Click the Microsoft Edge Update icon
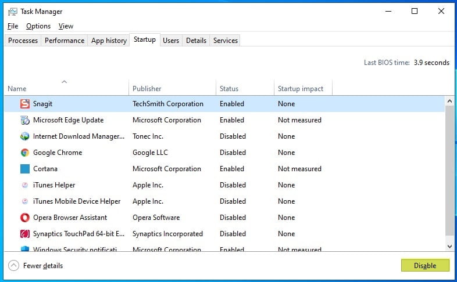This screenshot has width=457, height=282. tap(25, 120)
